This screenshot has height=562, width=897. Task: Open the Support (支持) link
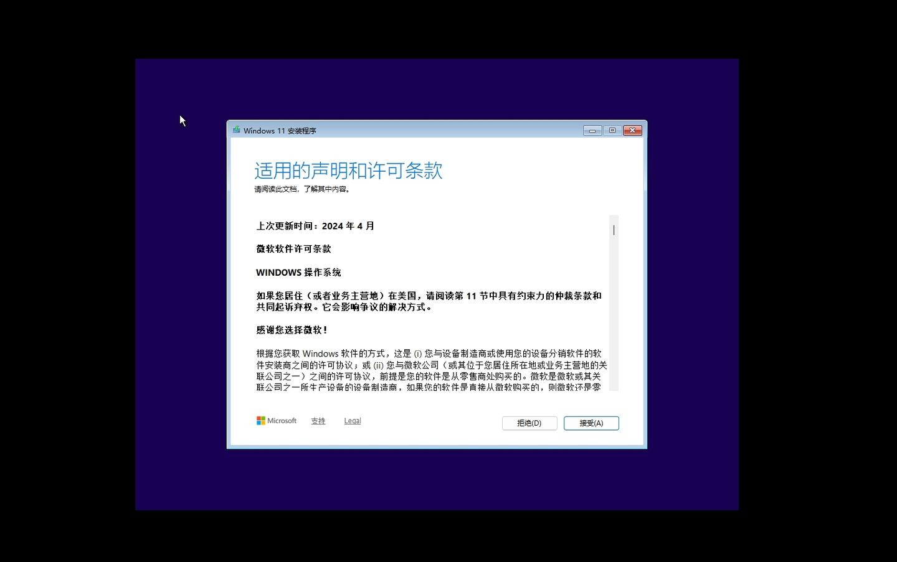click(318, 421)
